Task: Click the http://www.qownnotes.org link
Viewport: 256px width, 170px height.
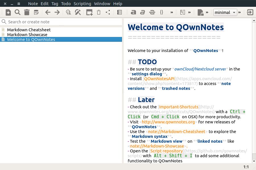Action: [168, 122]
